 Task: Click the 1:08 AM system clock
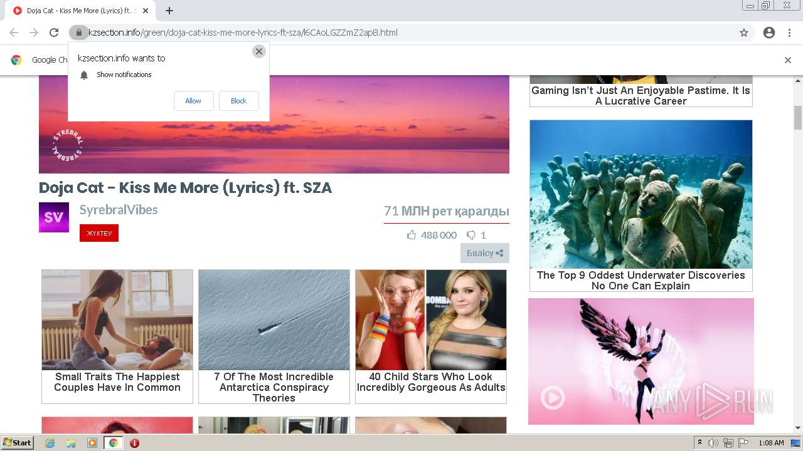point(771,443)
